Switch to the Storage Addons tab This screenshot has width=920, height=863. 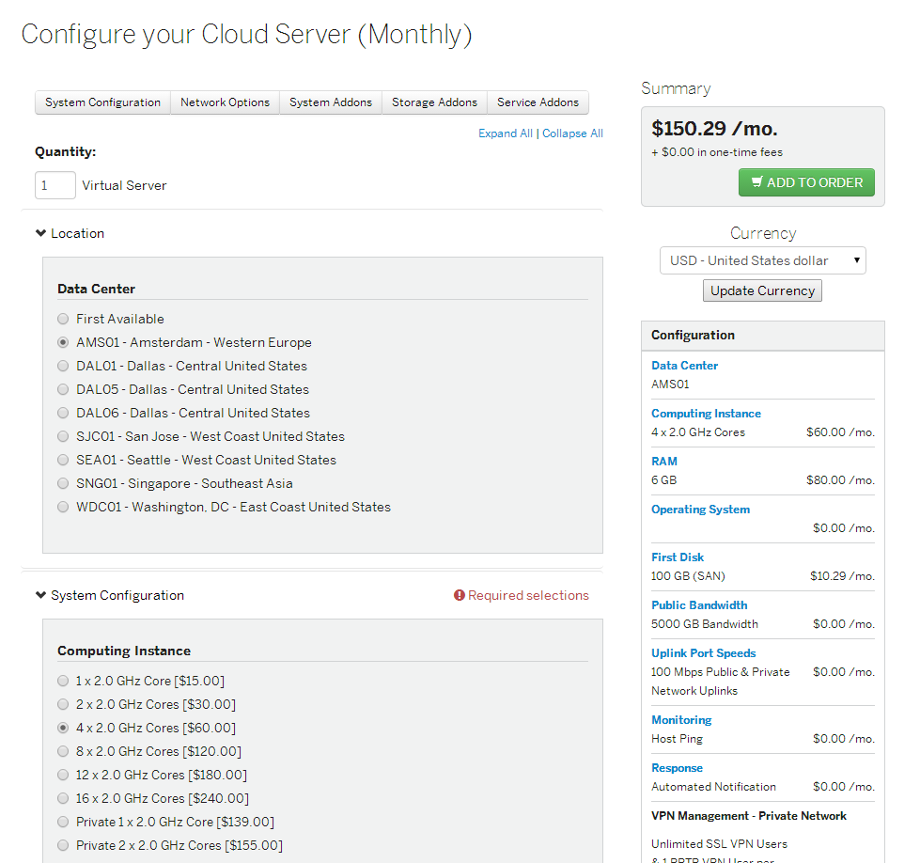(x=434, y=102)
